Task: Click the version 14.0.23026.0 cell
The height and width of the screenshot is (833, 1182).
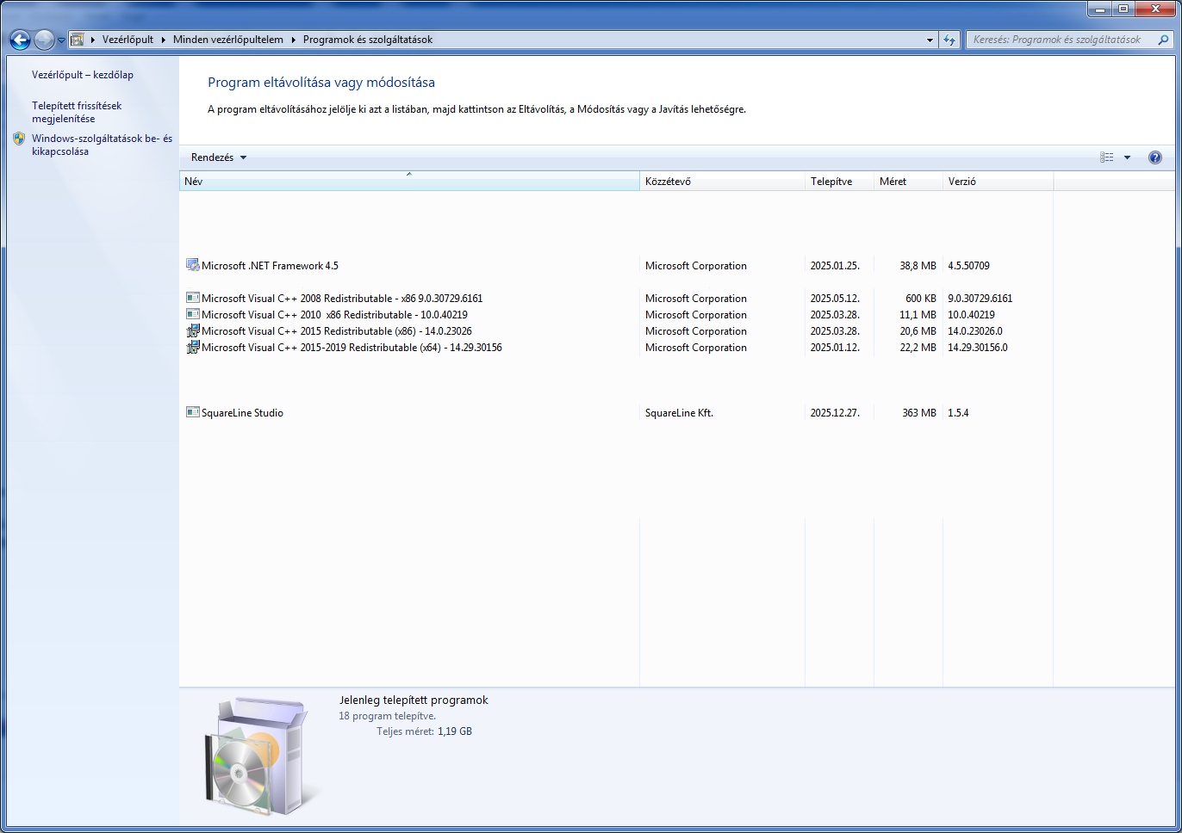Action: (975, 331)
